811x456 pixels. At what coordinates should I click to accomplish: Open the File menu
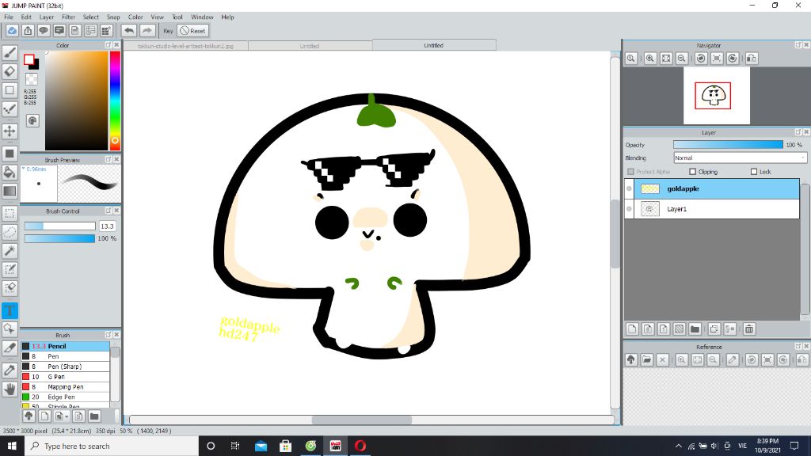(9, 17)
